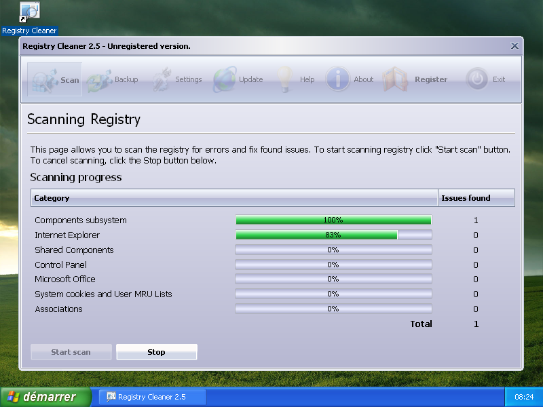The image size is (543, 407).
Task: Click the Internet Explorer 83% progress bar
Action: [333, 235]
